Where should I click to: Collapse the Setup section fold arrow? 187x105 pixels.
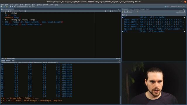(4, 13)
